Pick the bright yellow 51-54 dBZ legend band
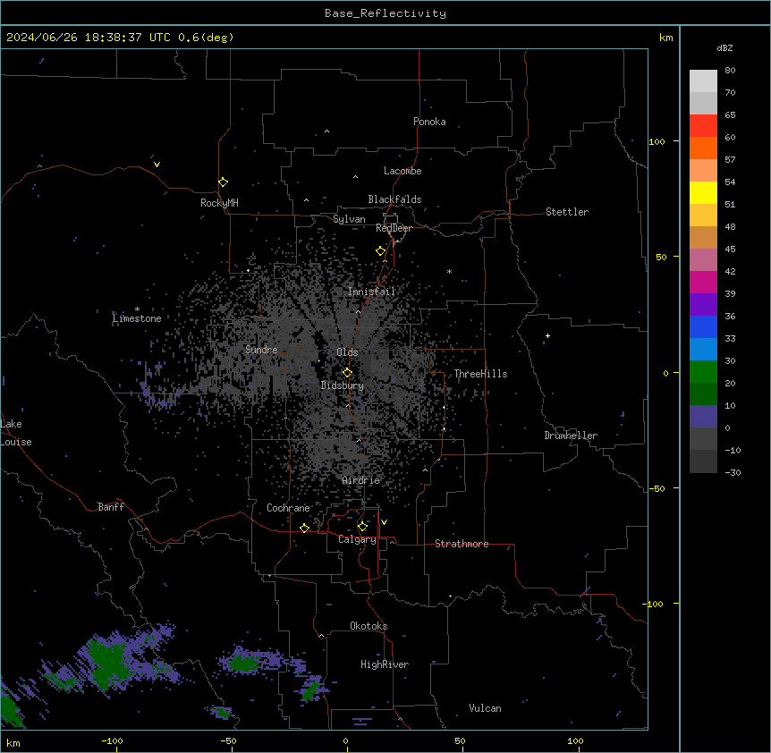 point(703,192)
